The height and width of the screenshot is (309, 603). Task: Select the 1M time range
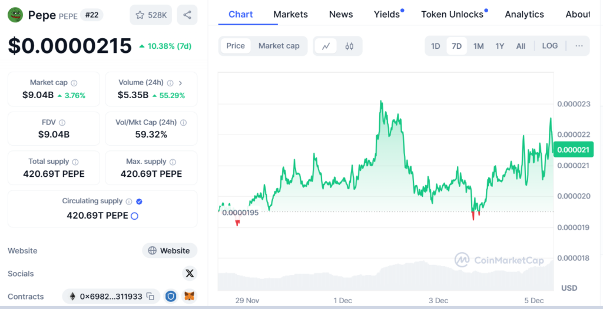479,46
